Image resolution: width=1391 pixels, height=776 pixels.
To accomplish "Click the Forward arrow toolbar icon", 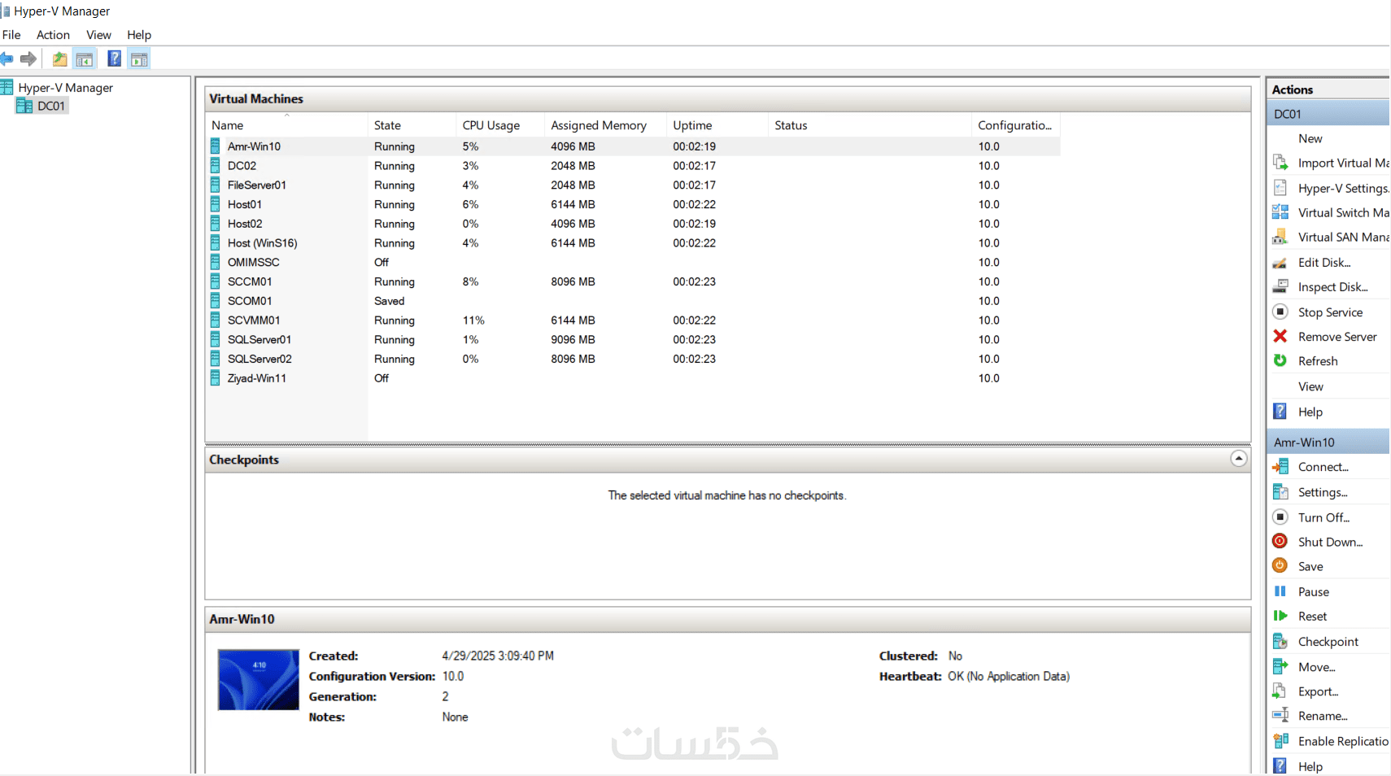I will [28, 59].
